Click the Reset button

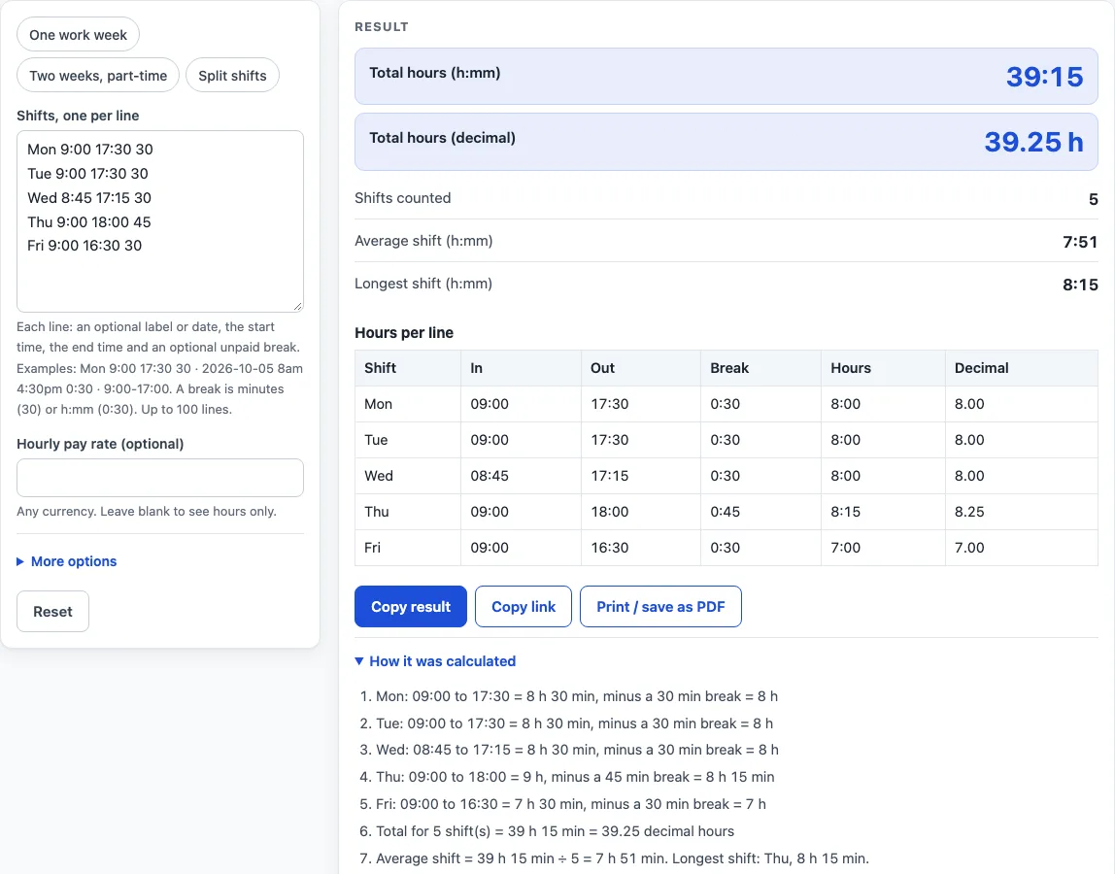(52, 612)
